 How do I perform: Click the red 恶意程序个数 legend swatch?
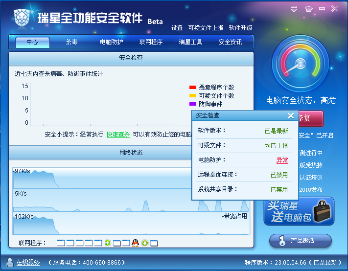[x=192, y=88]
